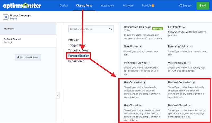
Task: Open the Integrations tab
Action: point(108,6)
